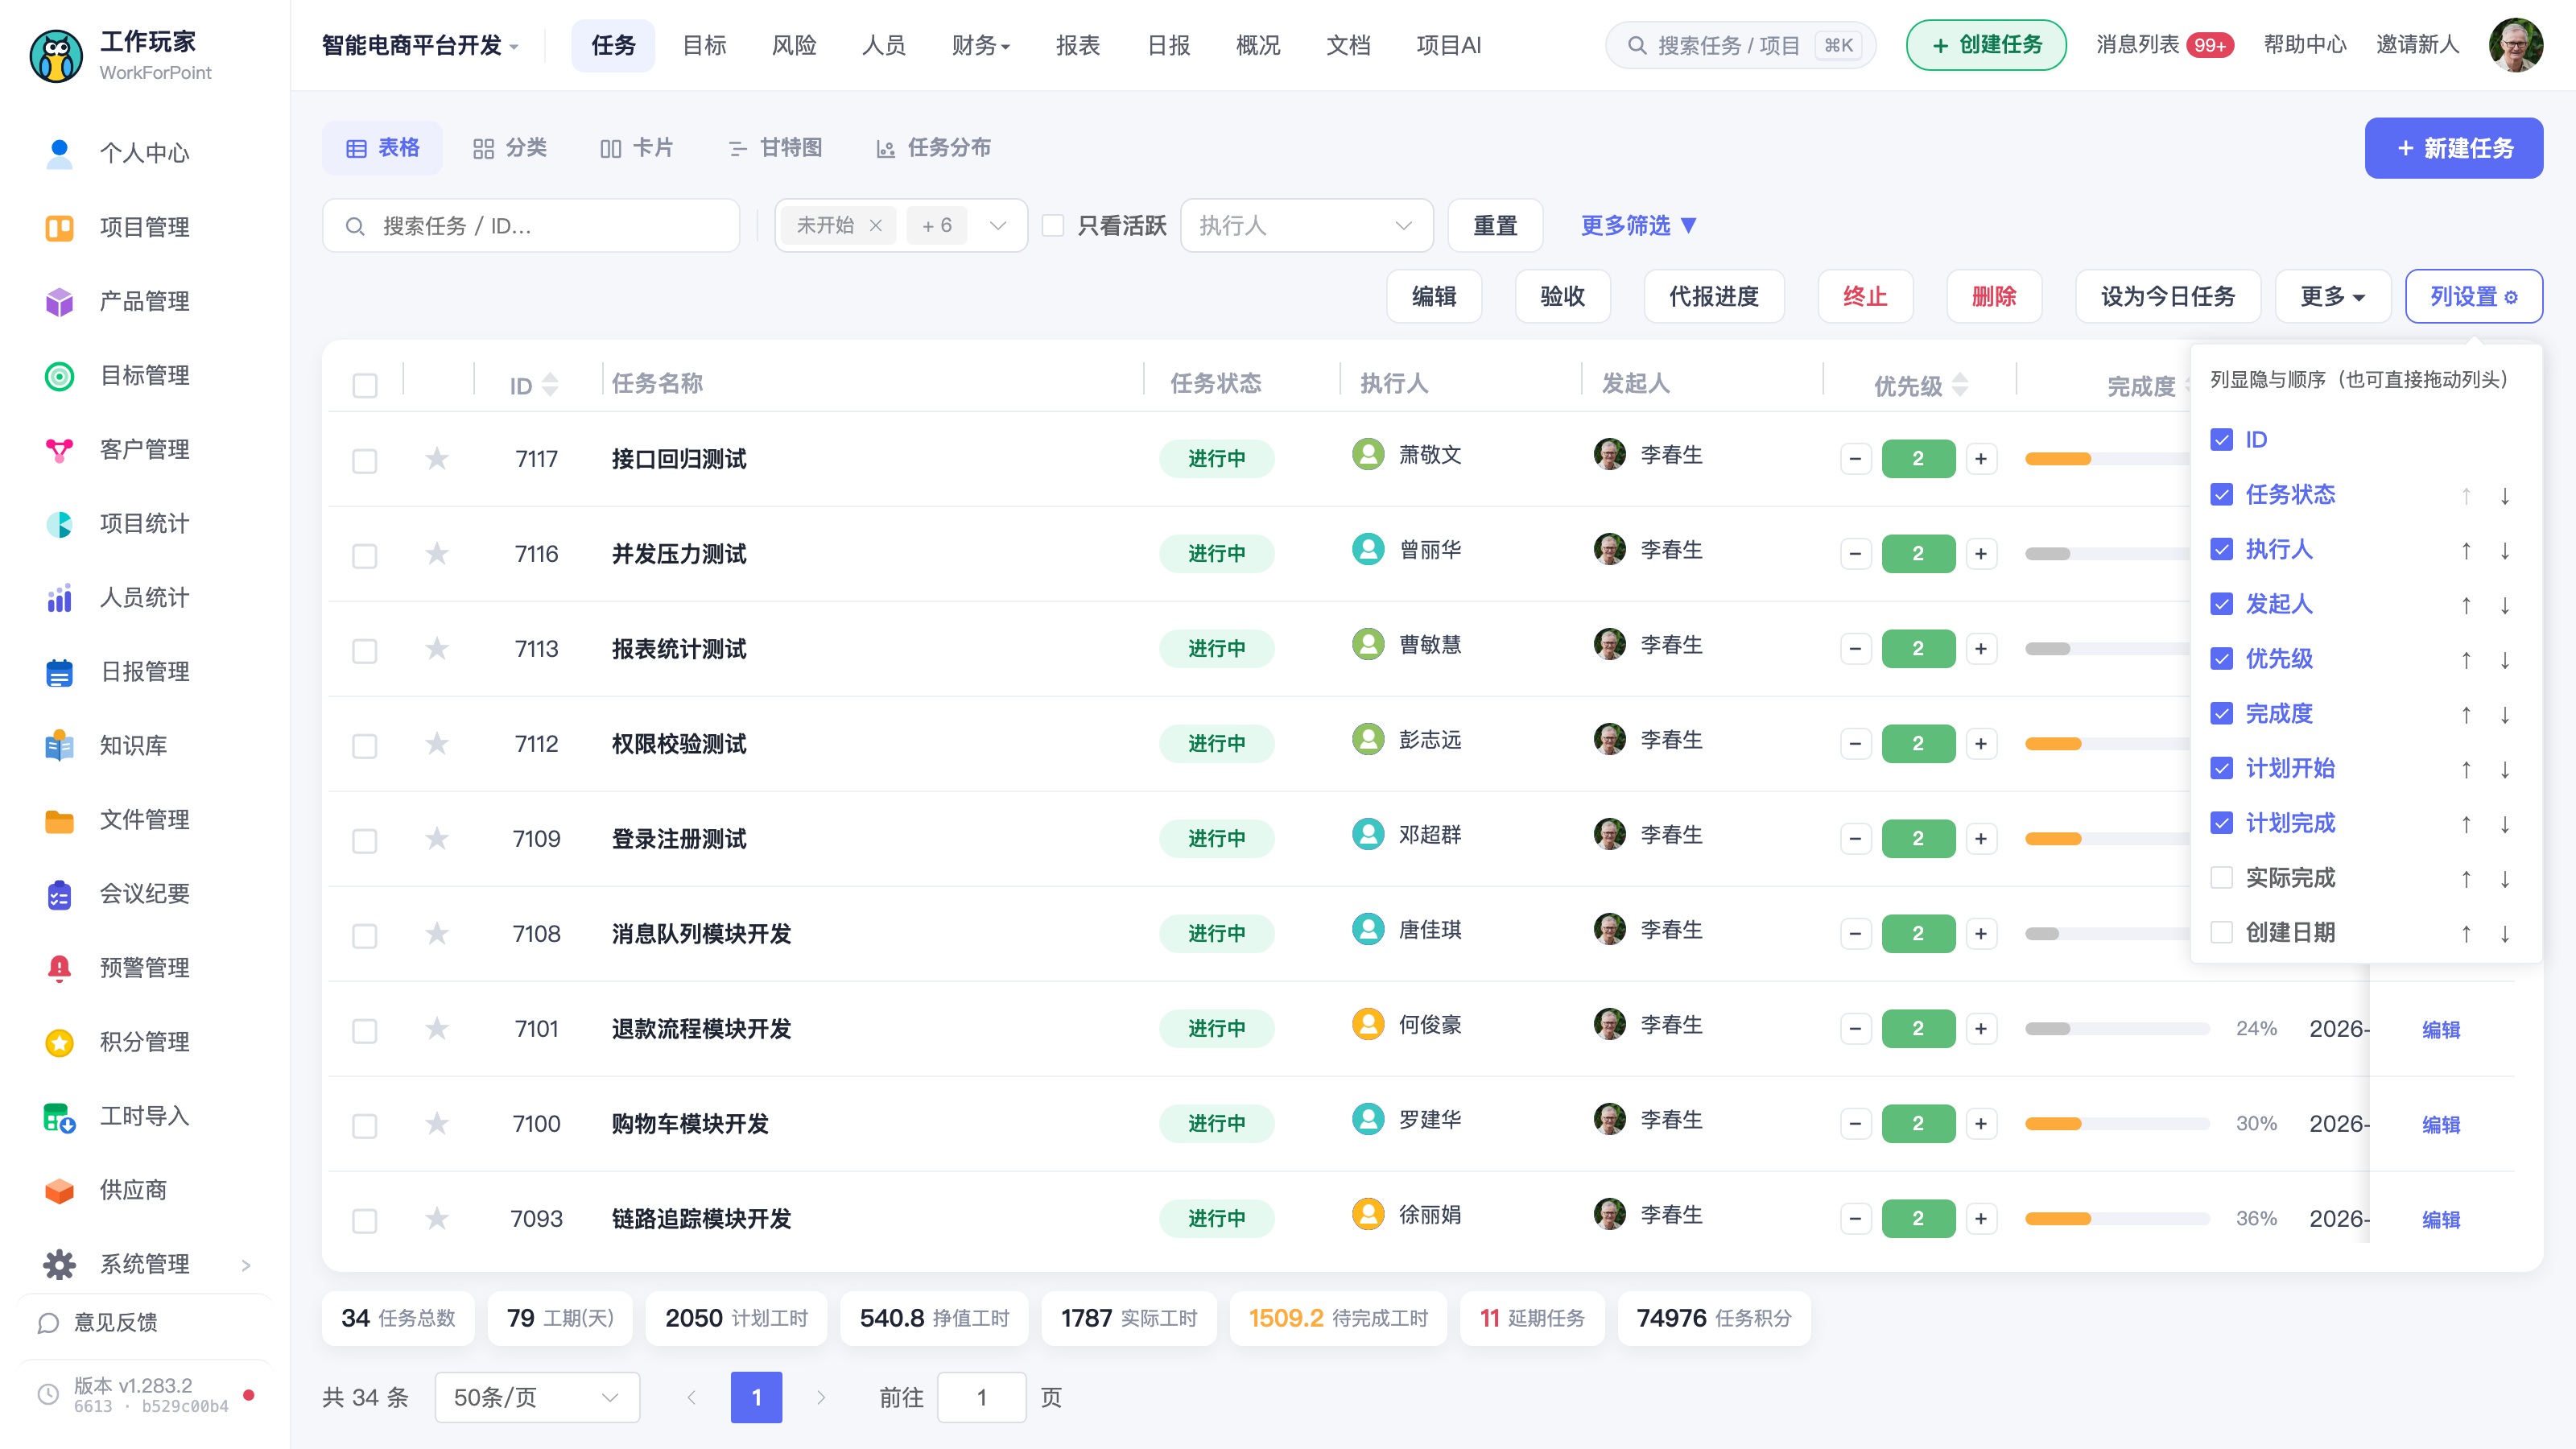The width and height of the screenshot is (2576, 1449).
Task: Expand 更多筛选 filters
Action: [1638, 225]
